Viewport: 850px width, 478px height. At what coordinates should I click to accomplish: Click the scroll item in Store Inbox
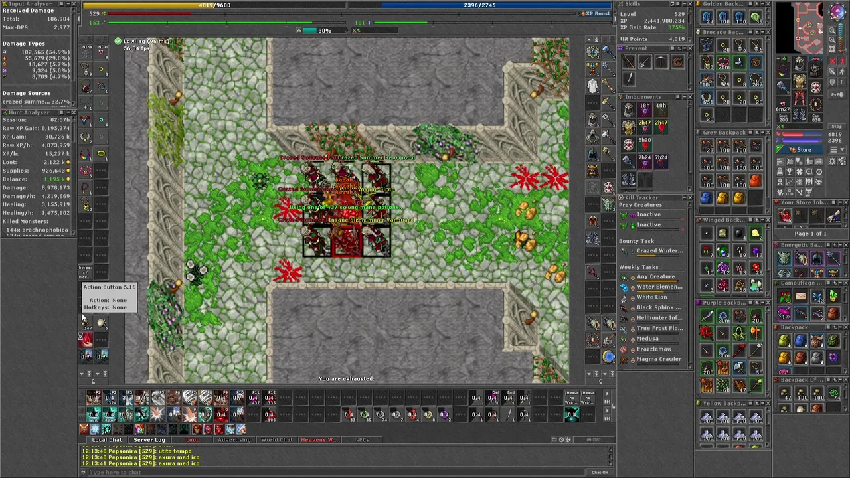click(833, 216)
